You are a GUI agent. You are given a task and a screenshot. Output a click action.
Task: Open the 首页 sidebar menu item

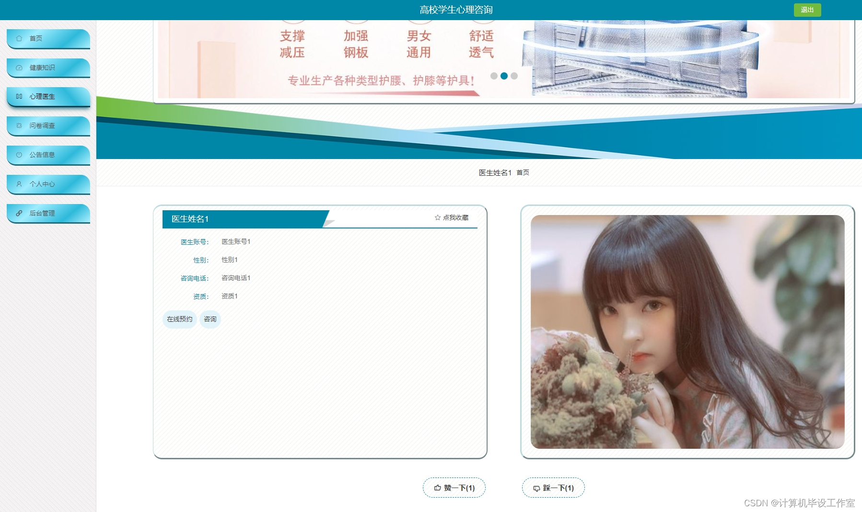click(48, 39)
